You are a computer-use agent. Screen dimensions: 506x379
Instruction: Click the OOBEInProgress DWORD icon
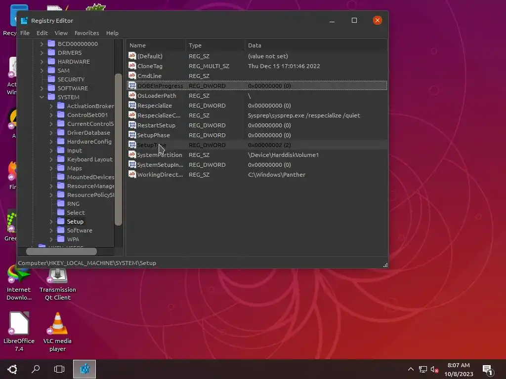click(x=132, y=85)
